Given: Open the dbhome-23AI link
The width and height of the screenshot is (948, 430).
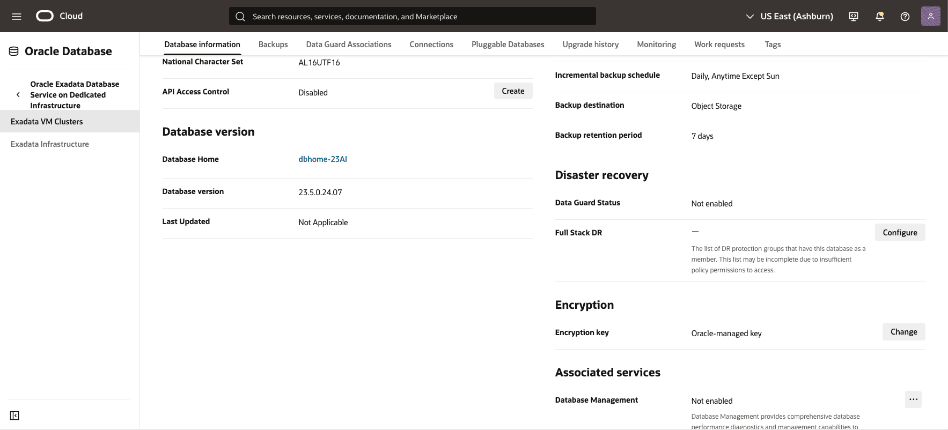Looking at the screenshot, I should click(323, 159).
